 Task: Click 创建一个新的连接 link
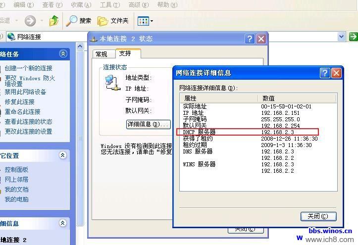click(x=28, y=68)
